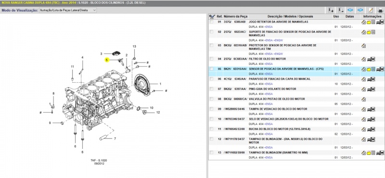Click the Datas column header
Viewport: 385px width, 178px height.
coord(350,16)
